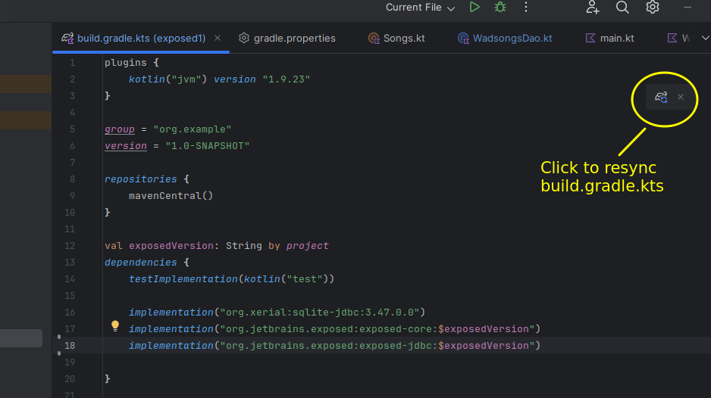Click the 'plugins' keyword on line 1
This screenshot has width=711, height=398.
[126, 63]
